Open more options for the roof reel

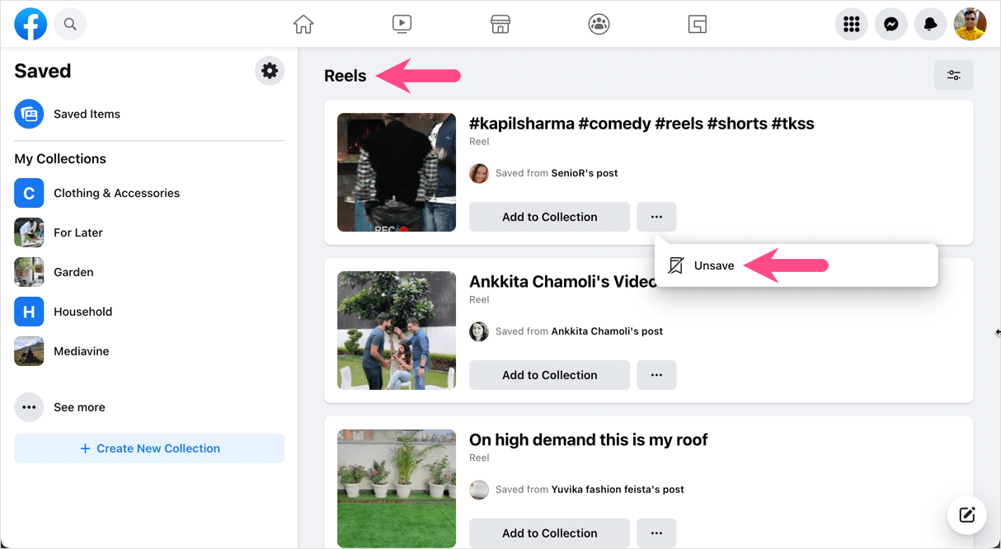[656, 533]
